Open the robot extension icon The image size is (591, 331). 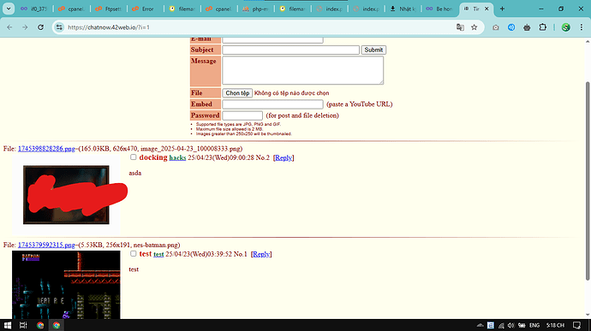527,27
